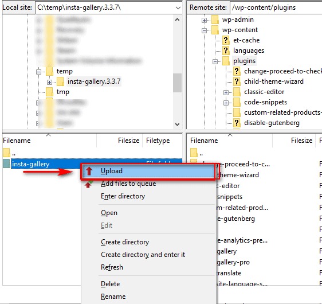This screenshot has width=322, height=304.
Task: Select wp-admin in the remote tree
Action: [238, 20]
